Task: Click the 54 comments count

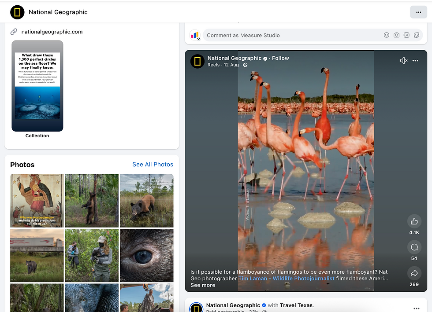Action: click(x=414, y=258)
